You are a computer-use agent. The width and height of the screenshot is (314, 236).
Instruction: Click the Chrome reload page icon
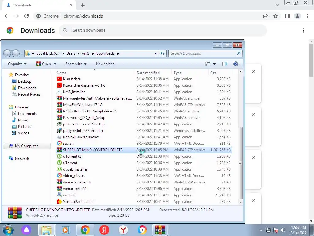26,16
